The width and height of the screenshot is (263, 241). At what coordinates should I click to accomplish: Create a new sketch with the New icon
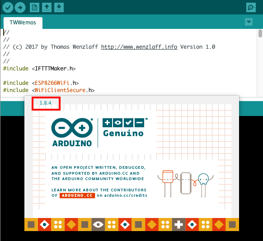pyautogui.click(x=34, y=7)
